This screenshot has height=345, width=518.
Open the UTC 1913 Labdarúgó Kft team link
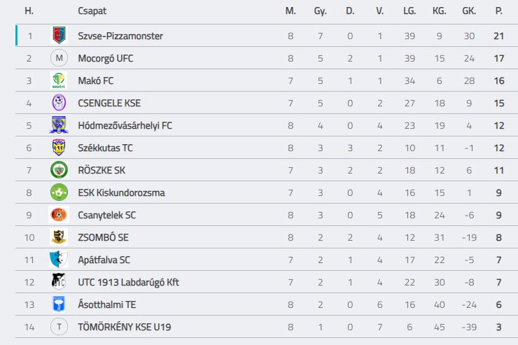128,282
